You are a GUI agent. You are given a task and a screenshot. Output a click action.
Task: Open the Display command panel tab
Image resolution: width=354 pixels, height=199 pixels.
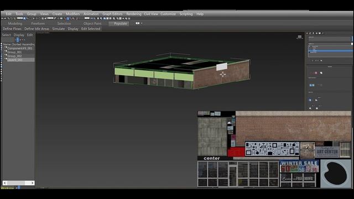click(x=320, y=33)
